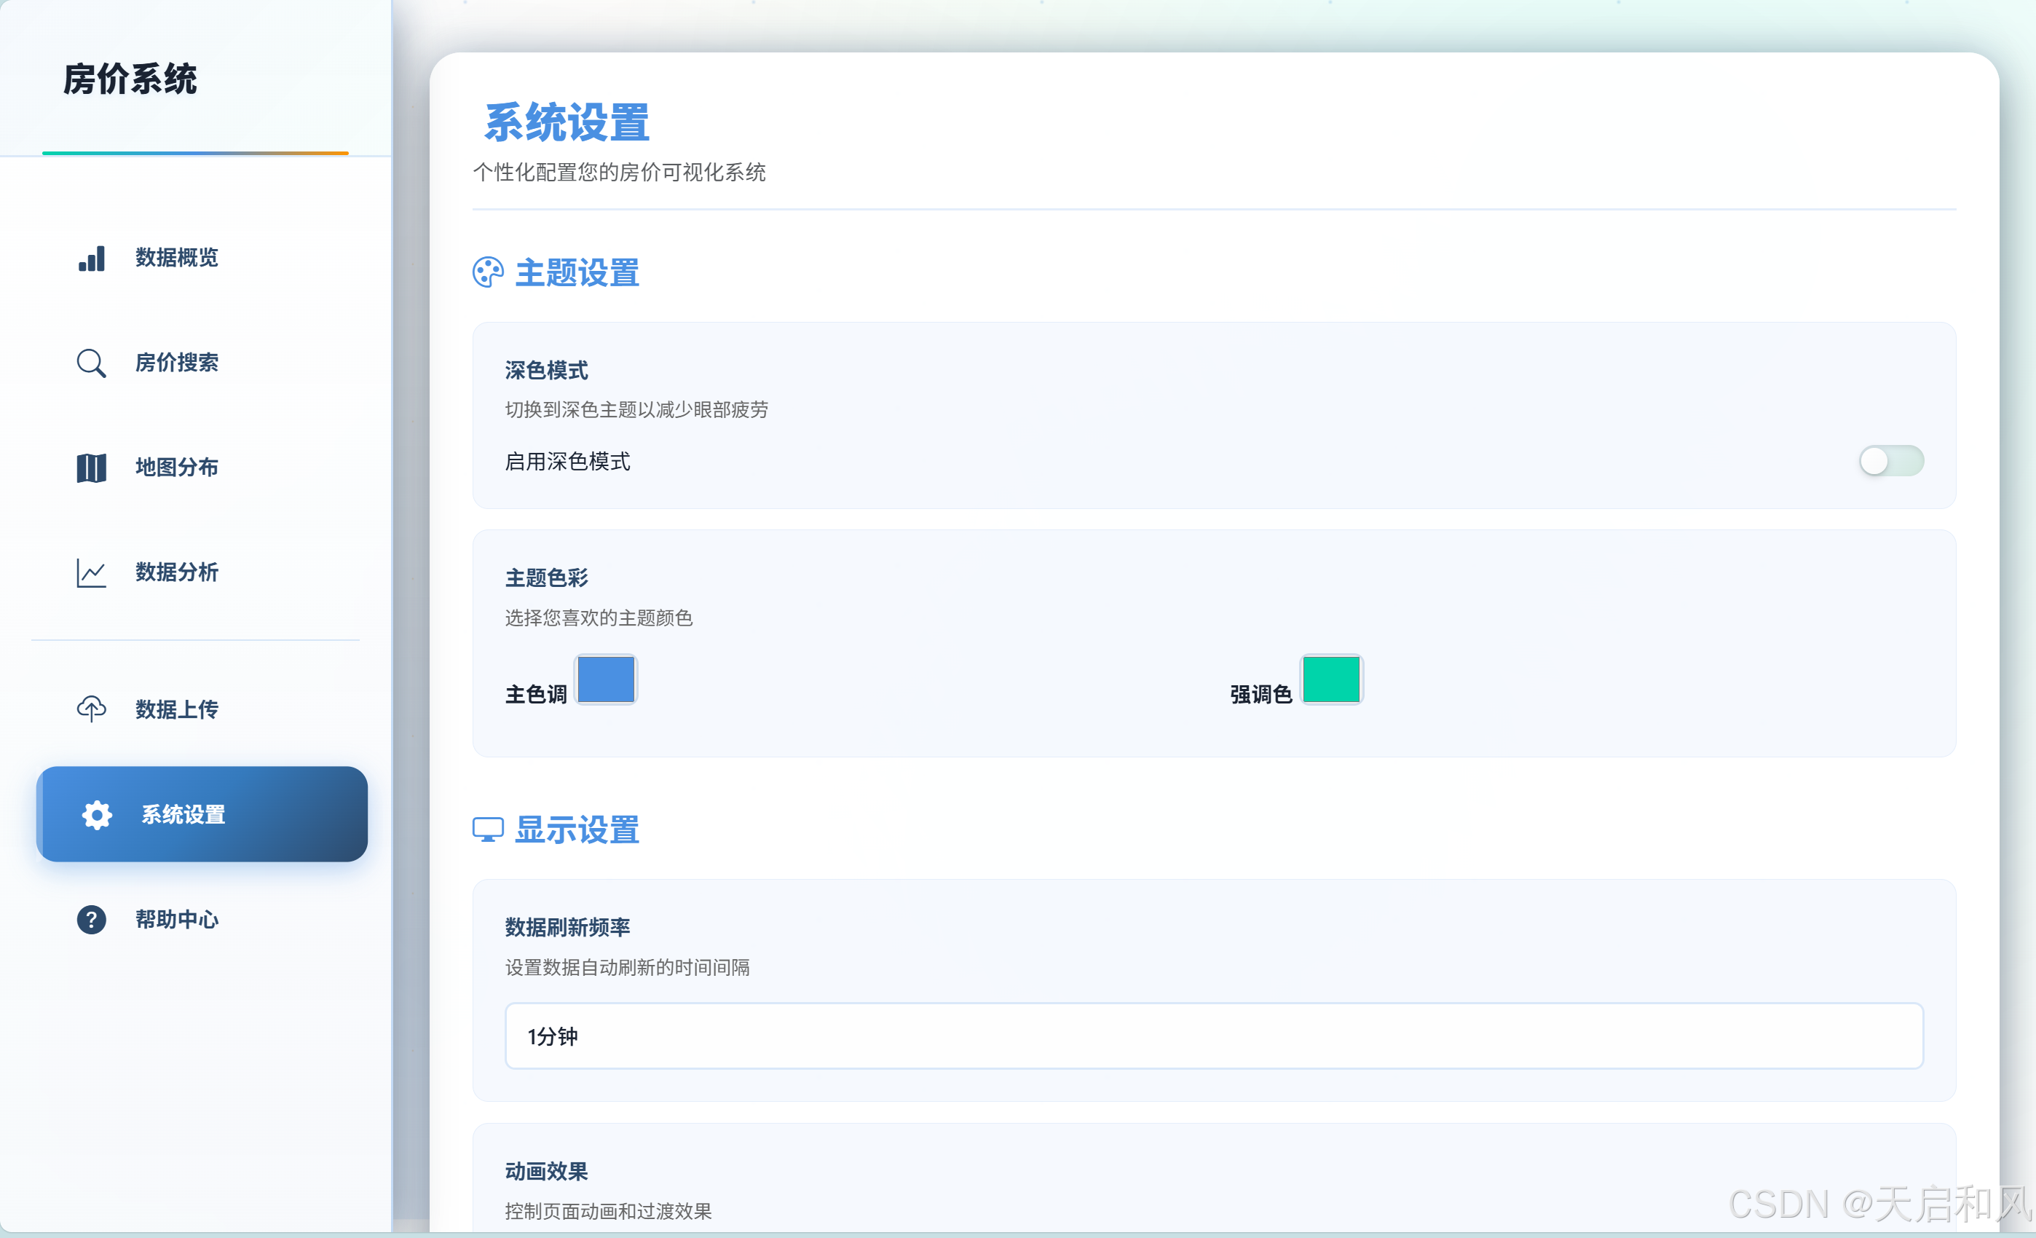Go to the 地图分布 page
The width and height of the screenshot is (2036, 1238).
(196, 468)
